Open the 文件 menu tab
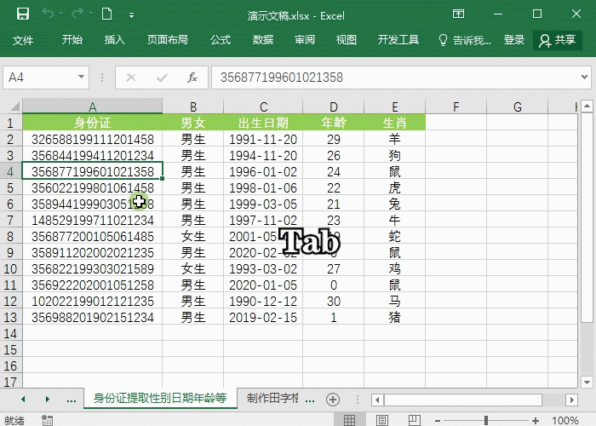The width and height of the screenshot is (596, 426). click(x=23, y=40)
